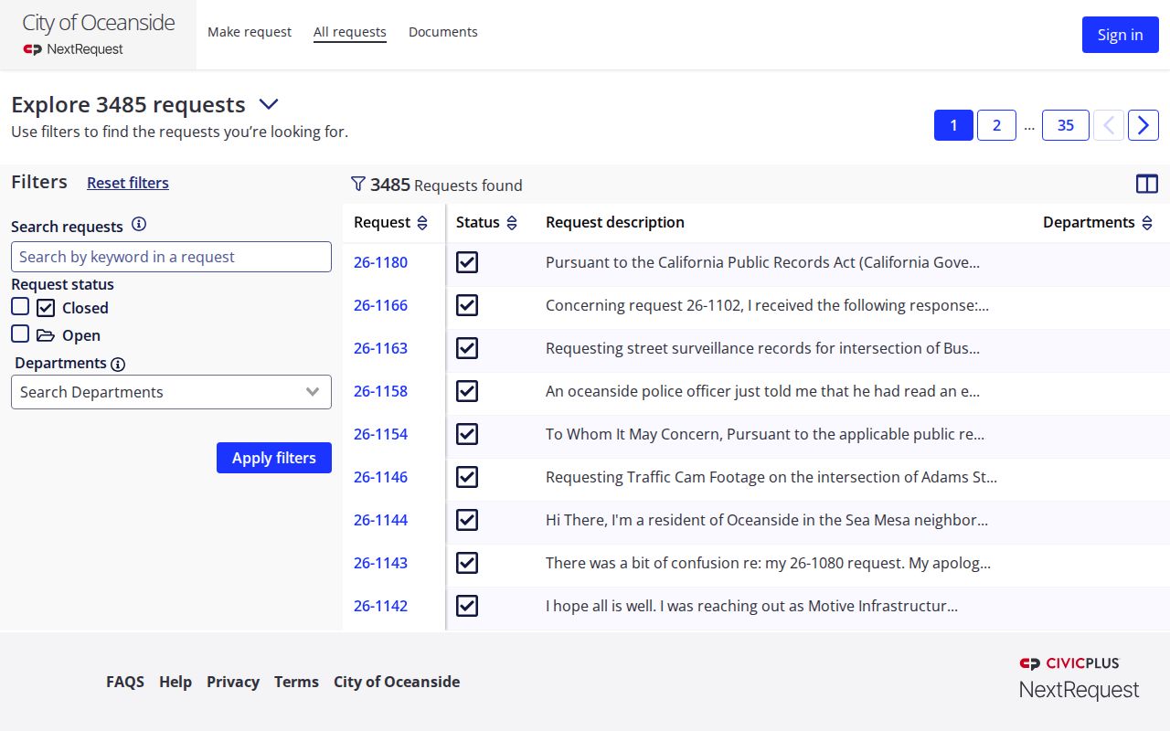The width and height of the screenshot is (1170, 731).
Task: Sort by Status column sort arrows
Action: 512,222
